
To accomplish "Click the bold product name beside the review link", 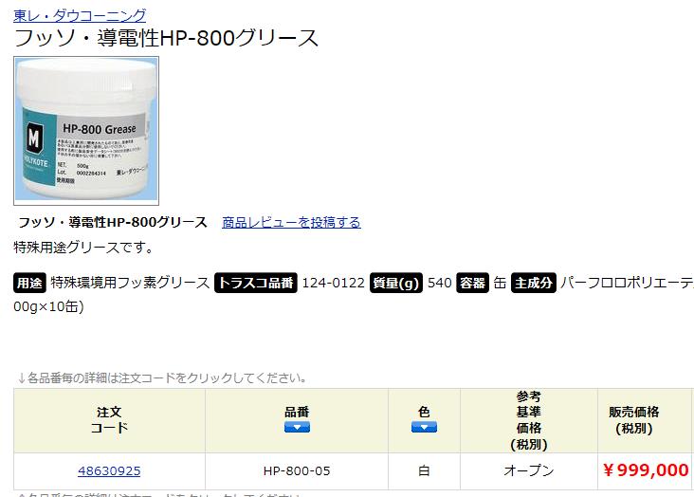I will tap(113, 222).
